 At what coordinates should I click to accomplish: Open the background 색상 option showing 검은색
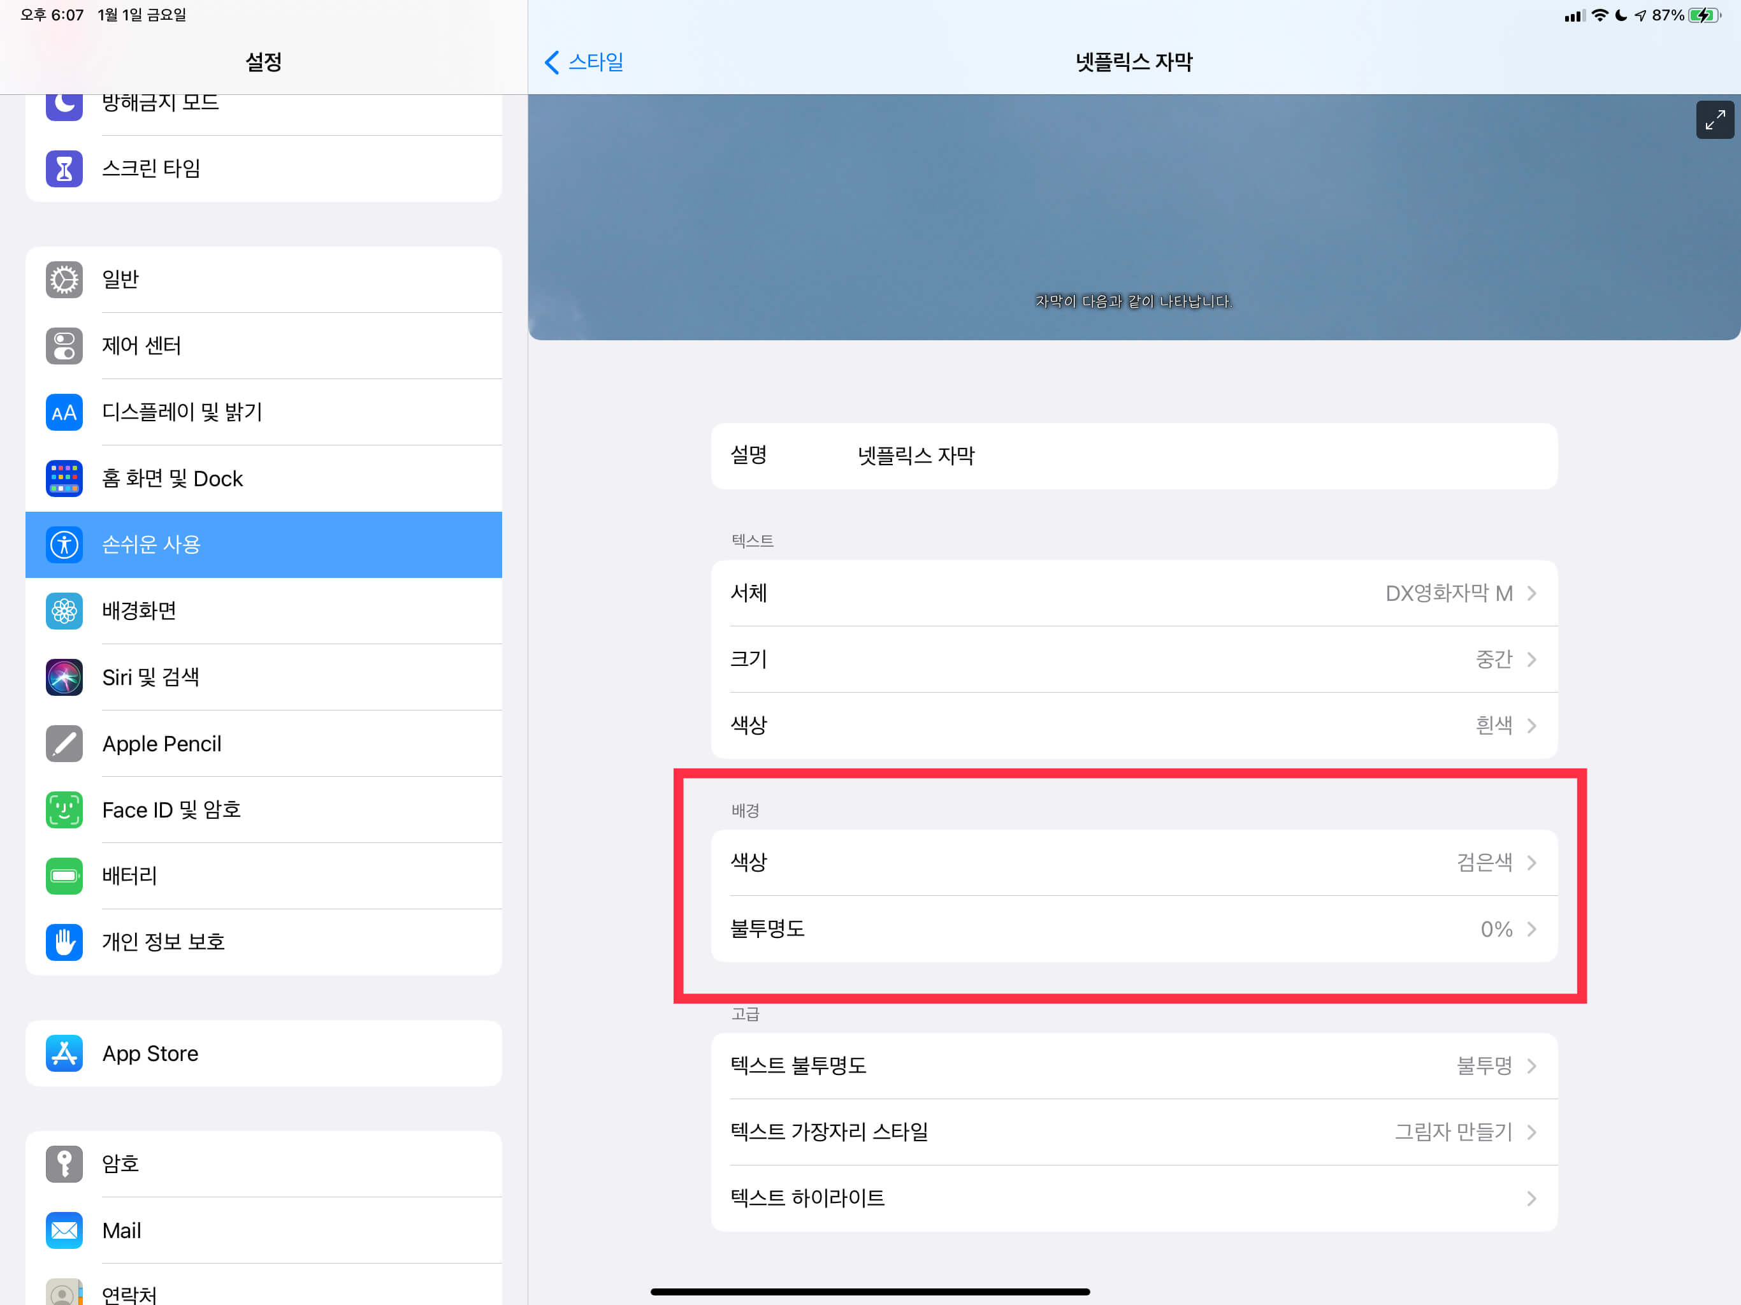[1134, 863]
